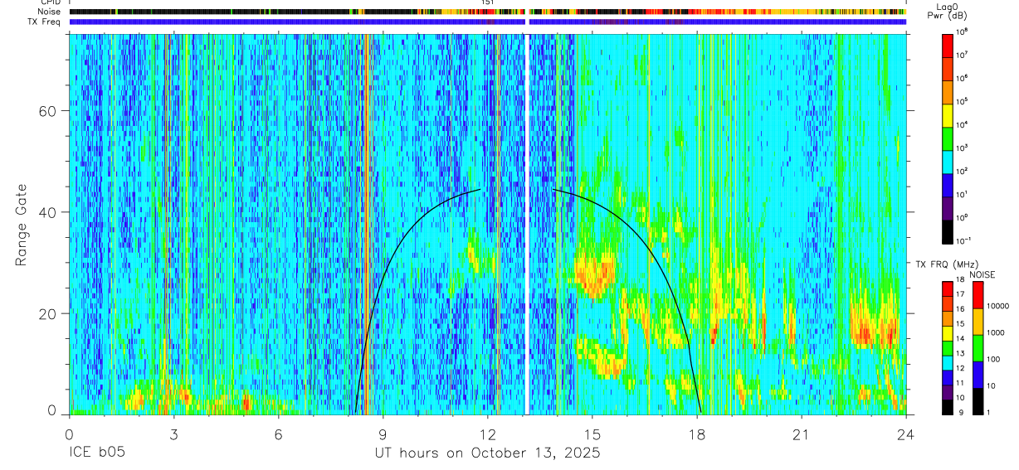Viewport: 1019px width, 470px height.
Task: Click the x-axis tick label '24'
Action: coord(906,434)
